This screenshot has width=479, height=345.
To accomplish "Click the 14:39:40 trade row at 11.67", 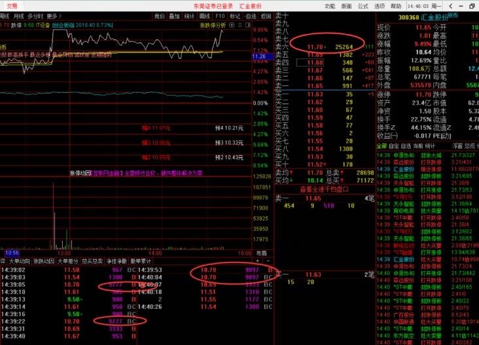I will [69, 336].
